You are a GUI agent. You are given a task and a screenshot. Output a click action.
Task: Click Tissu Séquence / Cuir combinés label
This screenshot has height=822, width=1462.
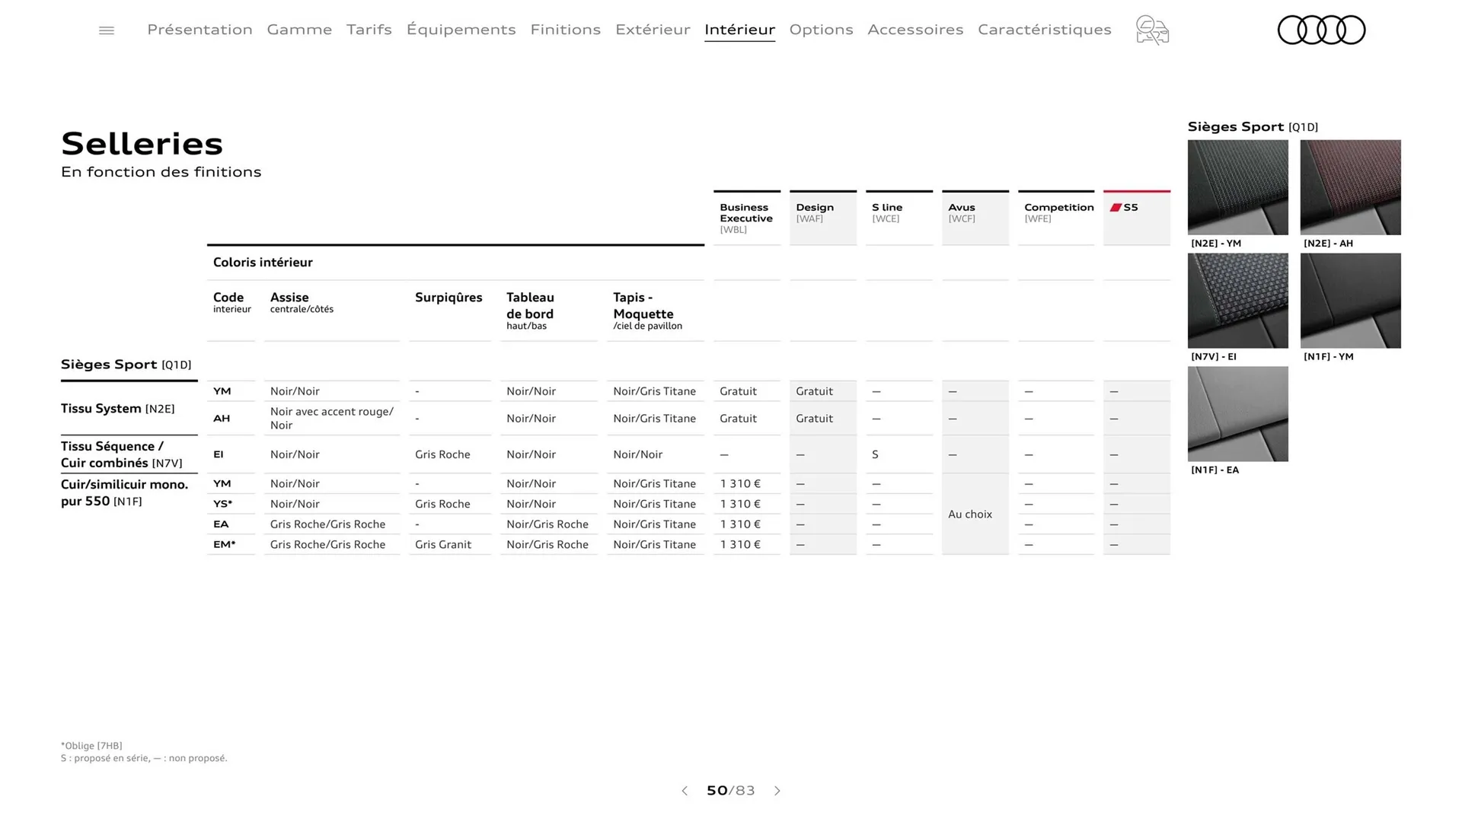[122, 454]
